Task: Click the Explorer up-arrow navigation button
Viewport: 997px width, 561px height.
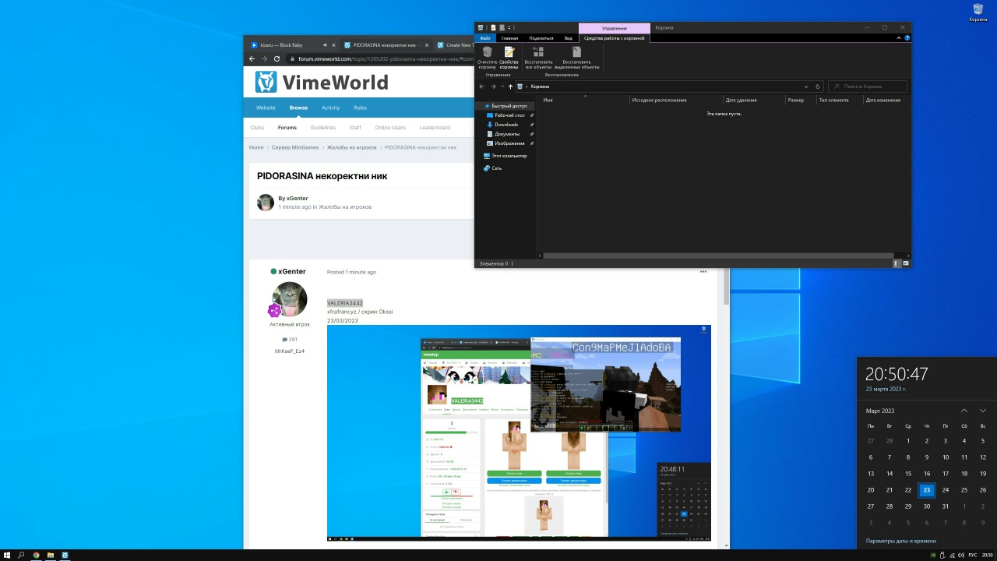Action: pos(511,86)
